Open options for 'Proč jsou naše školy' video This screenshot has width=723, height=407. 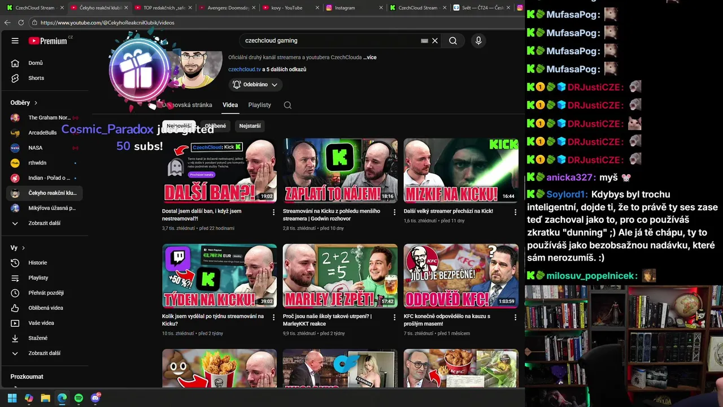click(x=394, y=317)
